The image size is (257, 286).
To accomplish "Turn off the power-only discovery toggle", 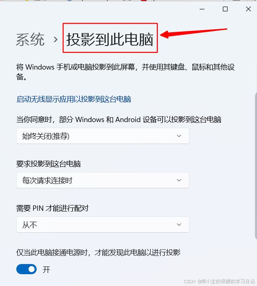I will coord(26,269).
